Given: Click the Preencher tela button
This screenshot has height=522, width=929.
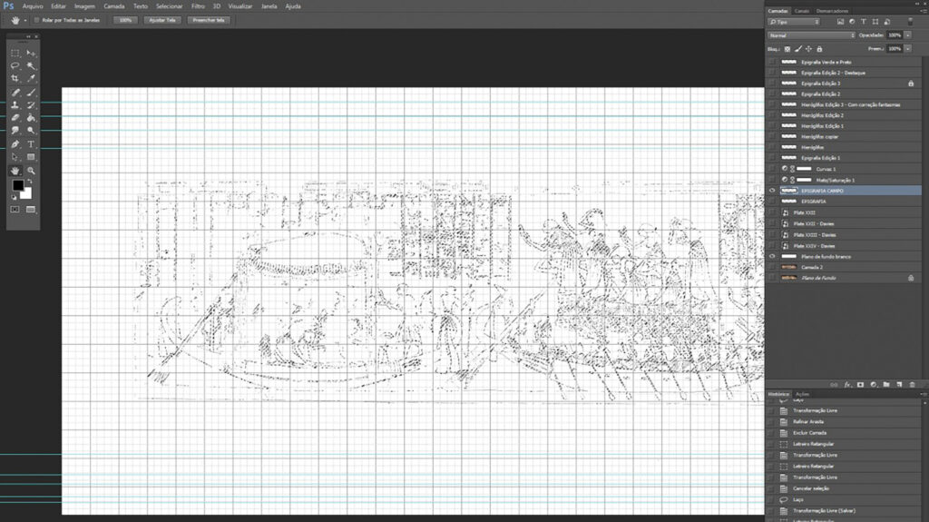Looking at the screenshot, I should (x=209, y=20).
